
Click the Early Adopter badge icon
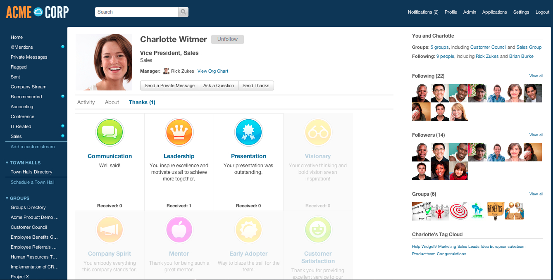click(x=248, y=230)
